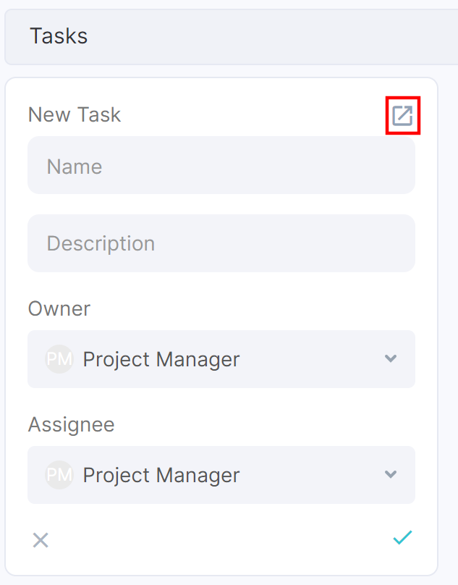Click the Name placeholder text

[x=75, y=167]
